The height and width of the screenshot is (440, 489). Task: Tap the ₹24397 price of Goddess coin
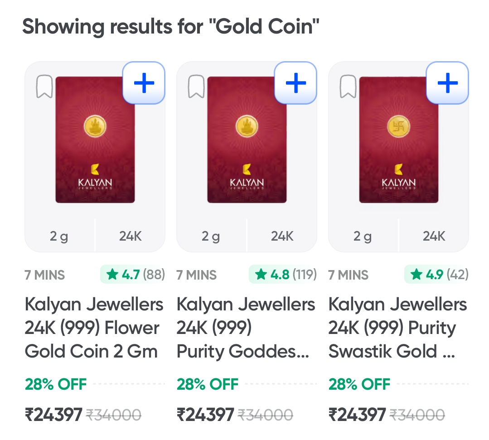point(205,415)
